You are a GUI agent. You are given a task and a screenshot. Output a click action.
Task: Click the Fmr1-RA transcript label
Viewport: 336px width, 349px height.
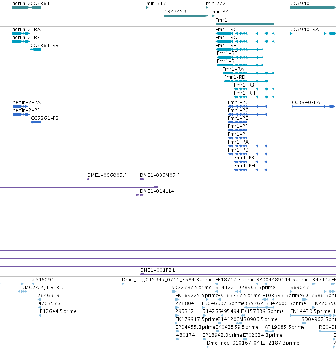tap(233, 69)
